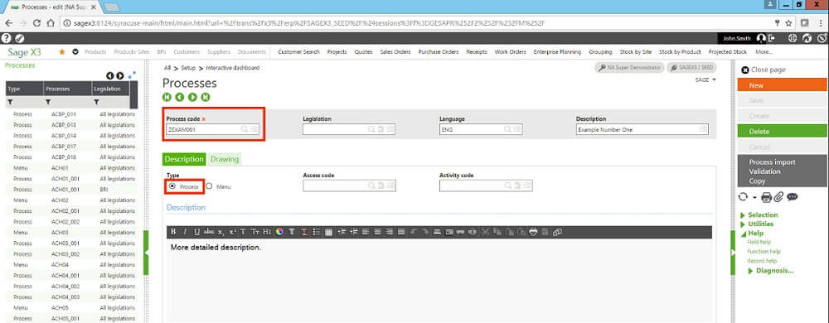Open the More... menu
Image resolution: width=829 pixels, height=323 pixels.
764,51
